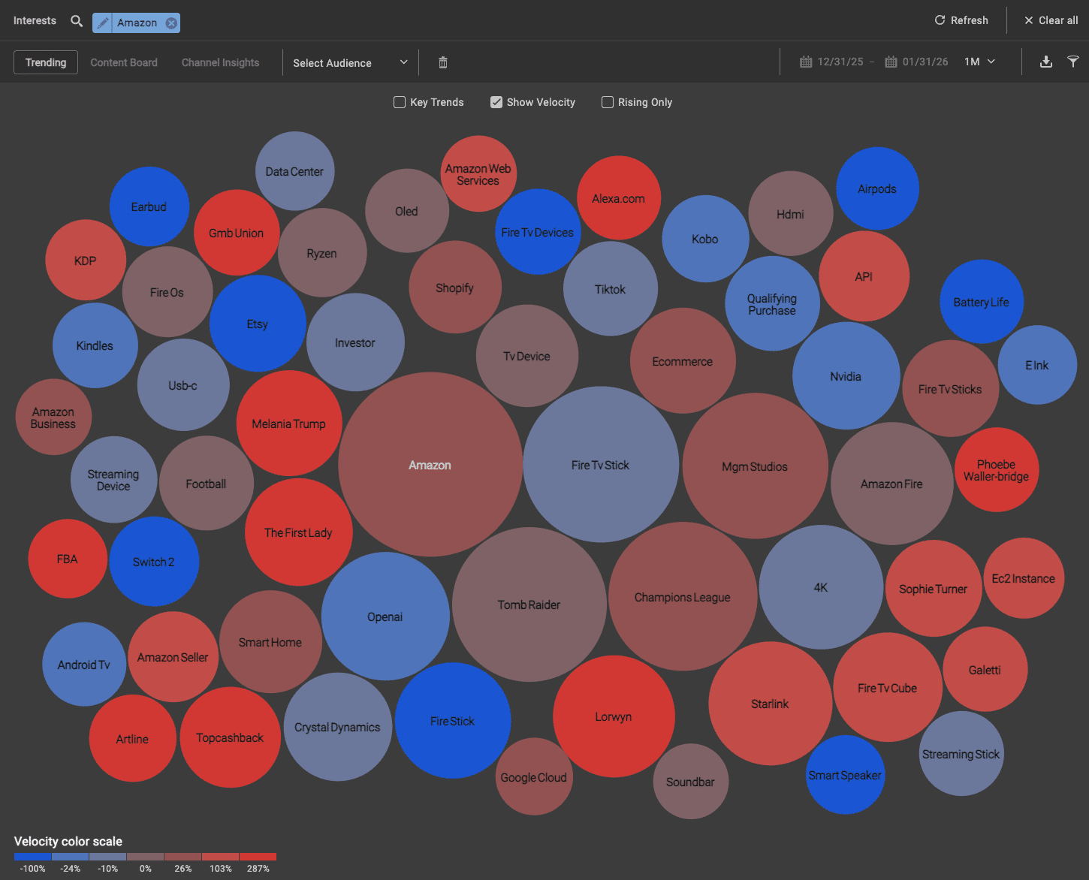Select the Fire Stick bubble
The width and height of the screenshot is (1089, 880).
[x=453, y=721]
